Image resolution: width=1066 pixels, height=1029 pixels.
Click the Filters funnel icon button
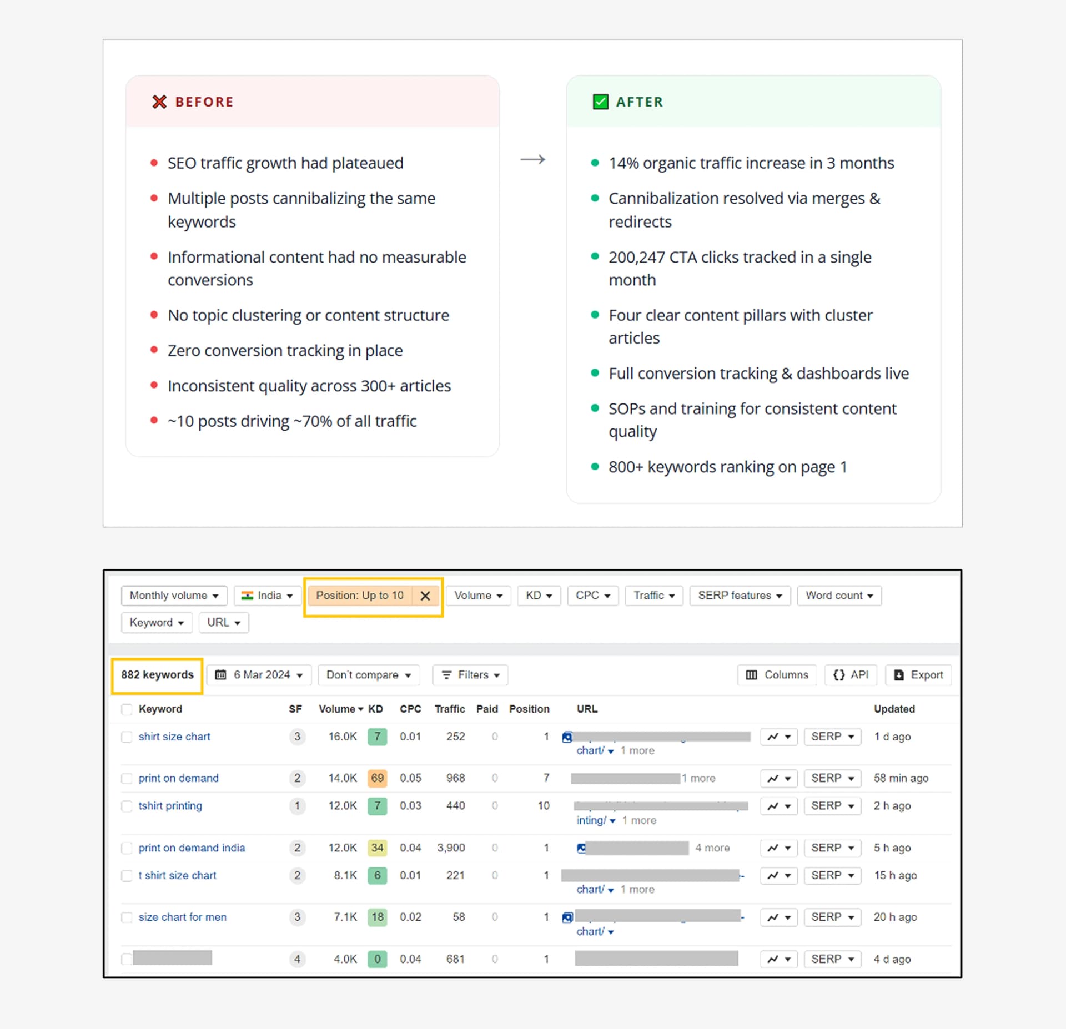click(x=470, y=675)
